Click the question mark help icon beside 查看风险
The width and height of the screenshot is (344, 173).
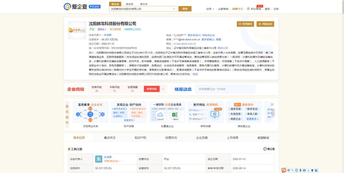coord(163,89)
